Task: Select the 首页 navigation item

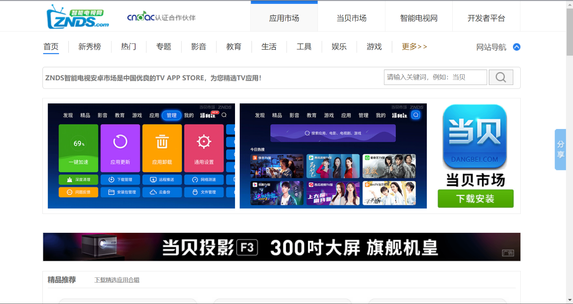Action: click(x=51, y=47)
